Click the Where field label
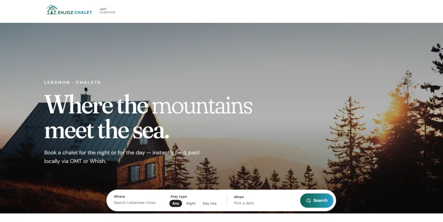This screenshot has height=222, width=443. click(x=119, y=197)
